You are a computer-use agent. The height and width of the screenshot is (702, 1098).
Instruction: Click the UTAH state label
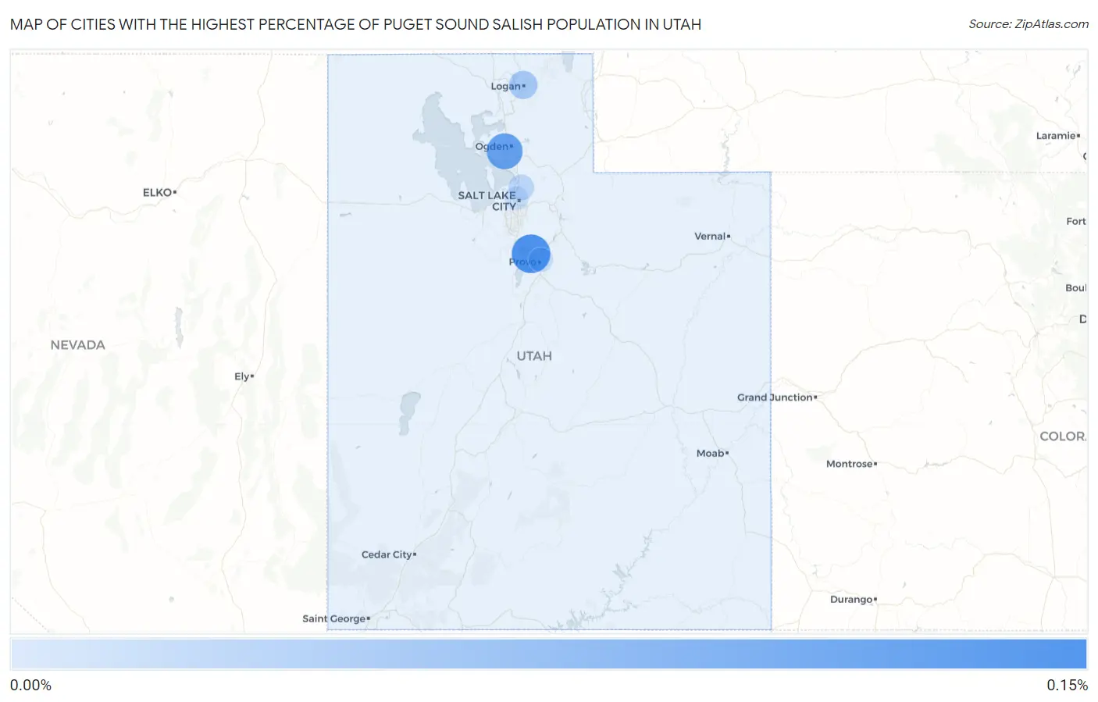pos(534,356)
